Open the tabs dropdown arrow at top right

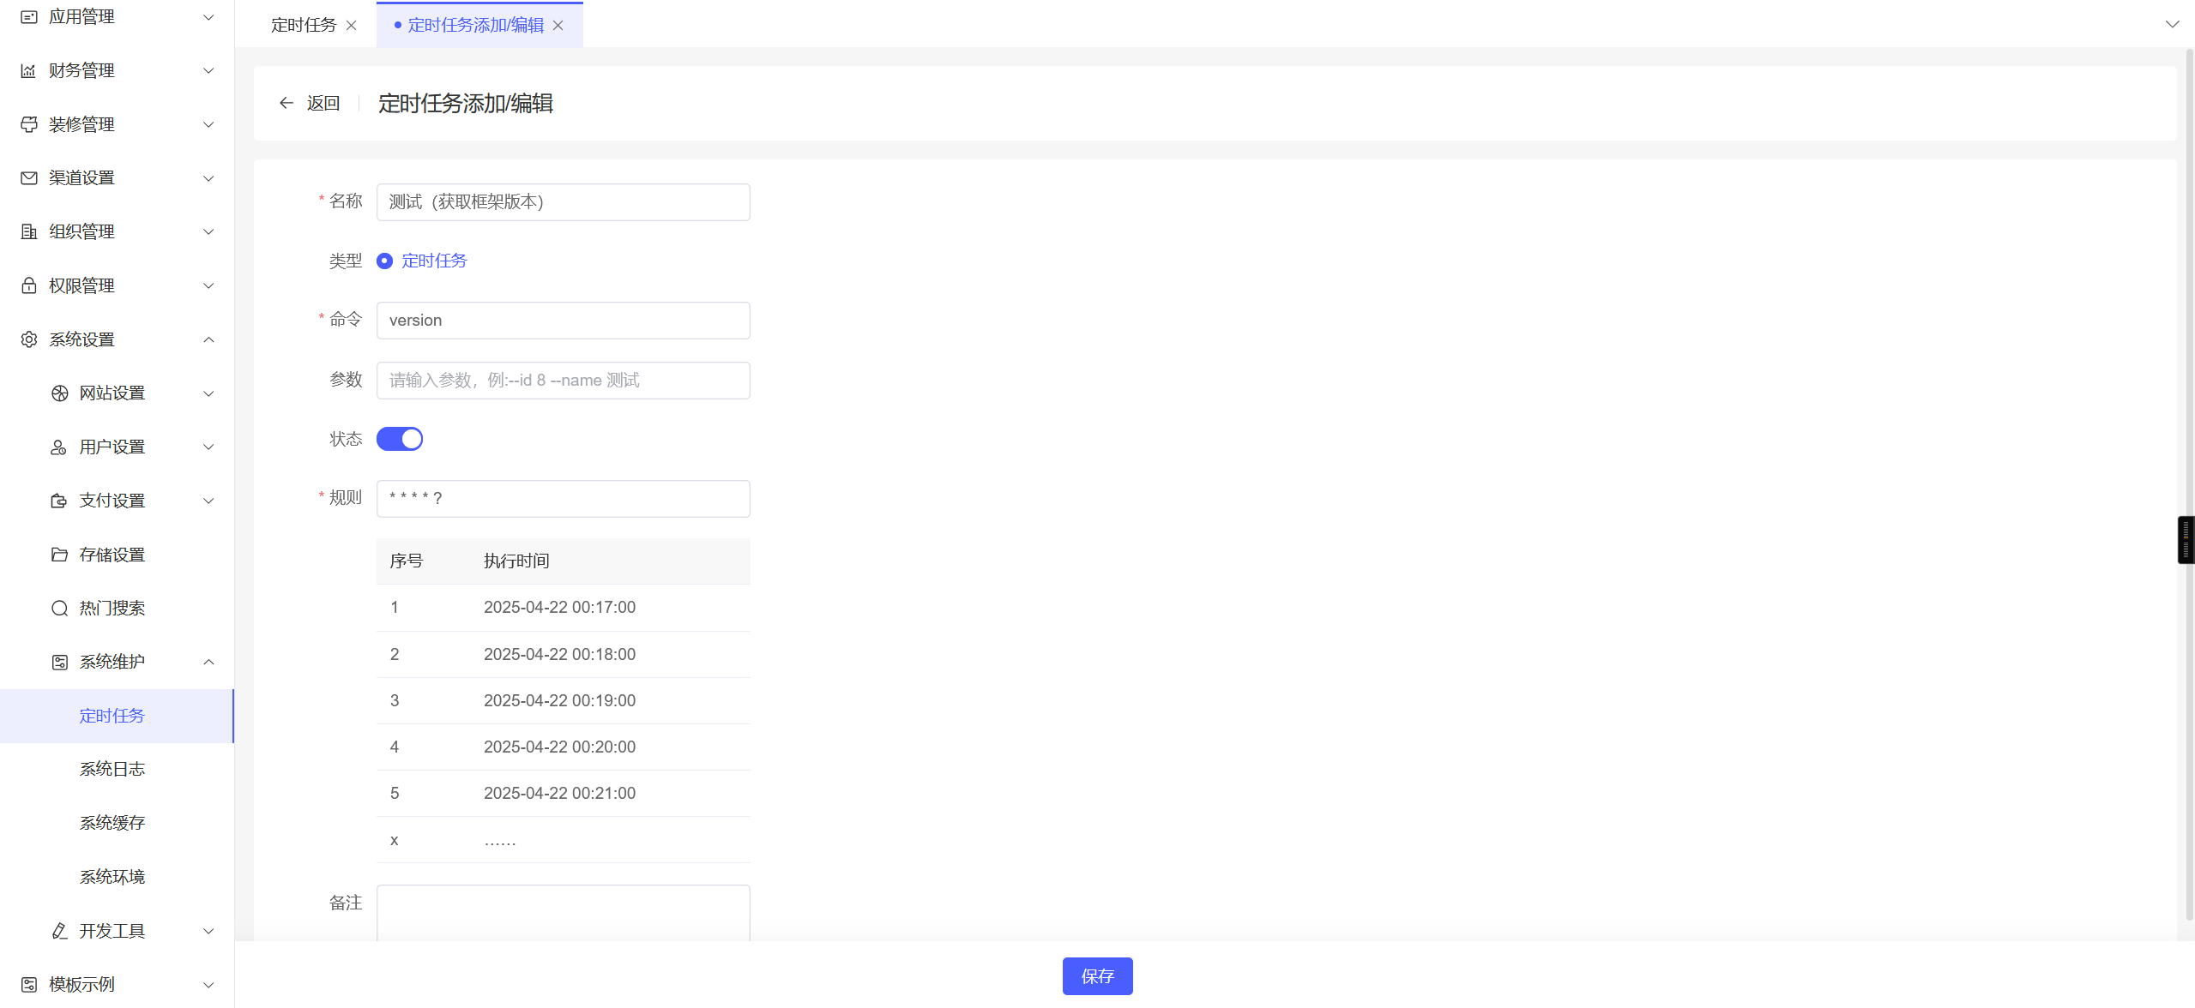point(2172,24)
